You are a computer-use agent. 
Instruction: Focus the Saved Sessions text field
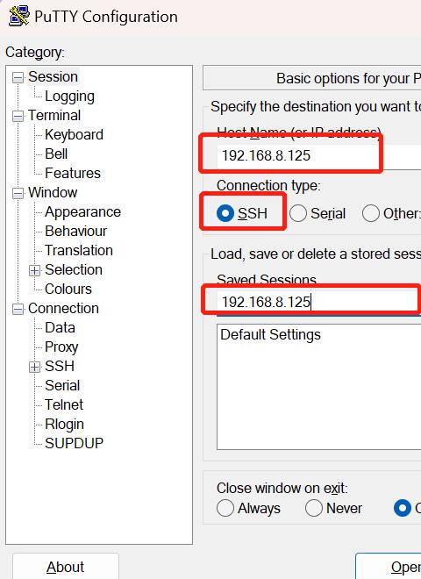(x=318, y=303)
